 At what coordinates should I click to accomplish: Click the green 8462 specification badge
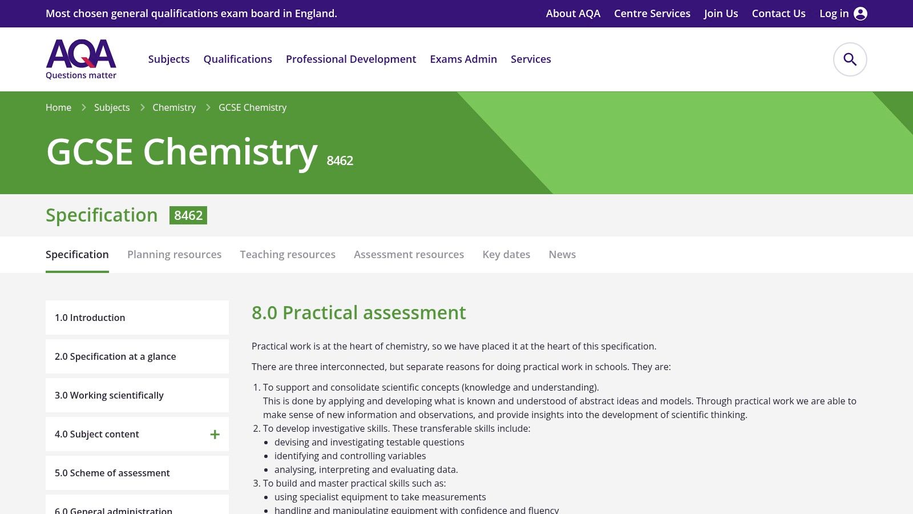188,215
